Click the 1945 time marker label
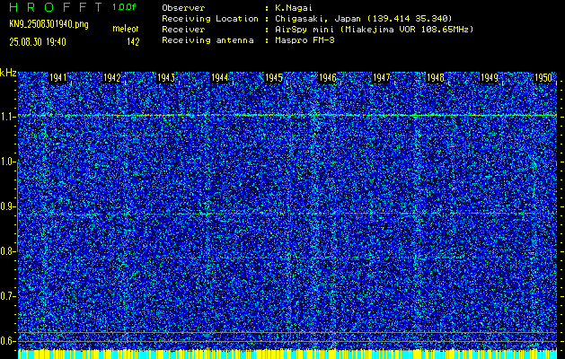Viewport: 565px width, 359px height. point(274,78)
